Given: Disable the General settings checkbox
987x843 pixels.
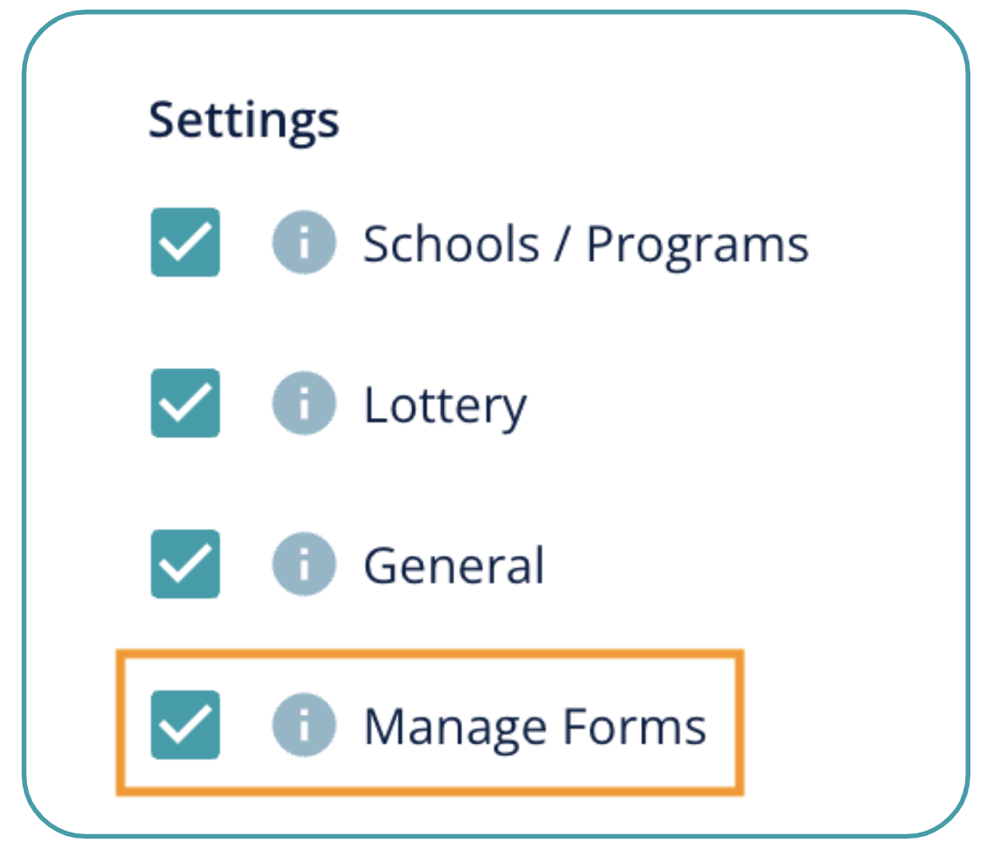Looking at the screenshot, I should (x=185, y=564).
